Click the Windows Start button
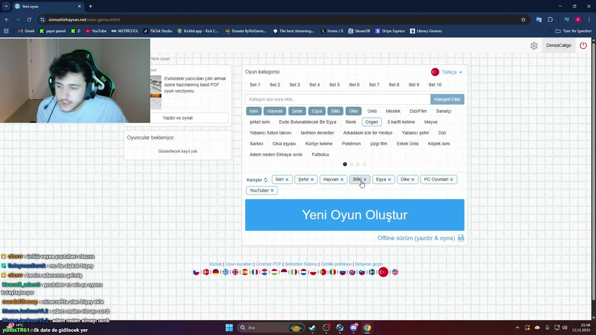Image resolution: width=596 pixels, height=335 pixels. 229,328
